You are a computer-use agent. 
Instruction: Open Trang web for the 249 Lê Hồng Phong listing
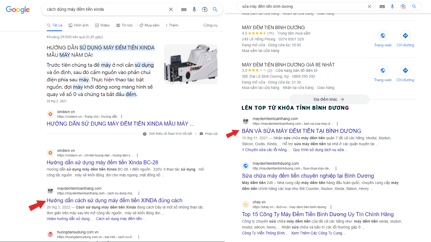[383, 39]
